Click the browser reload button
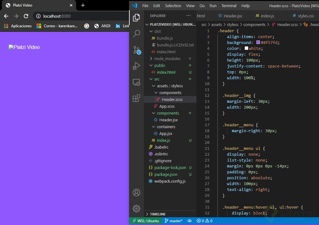 26,16
